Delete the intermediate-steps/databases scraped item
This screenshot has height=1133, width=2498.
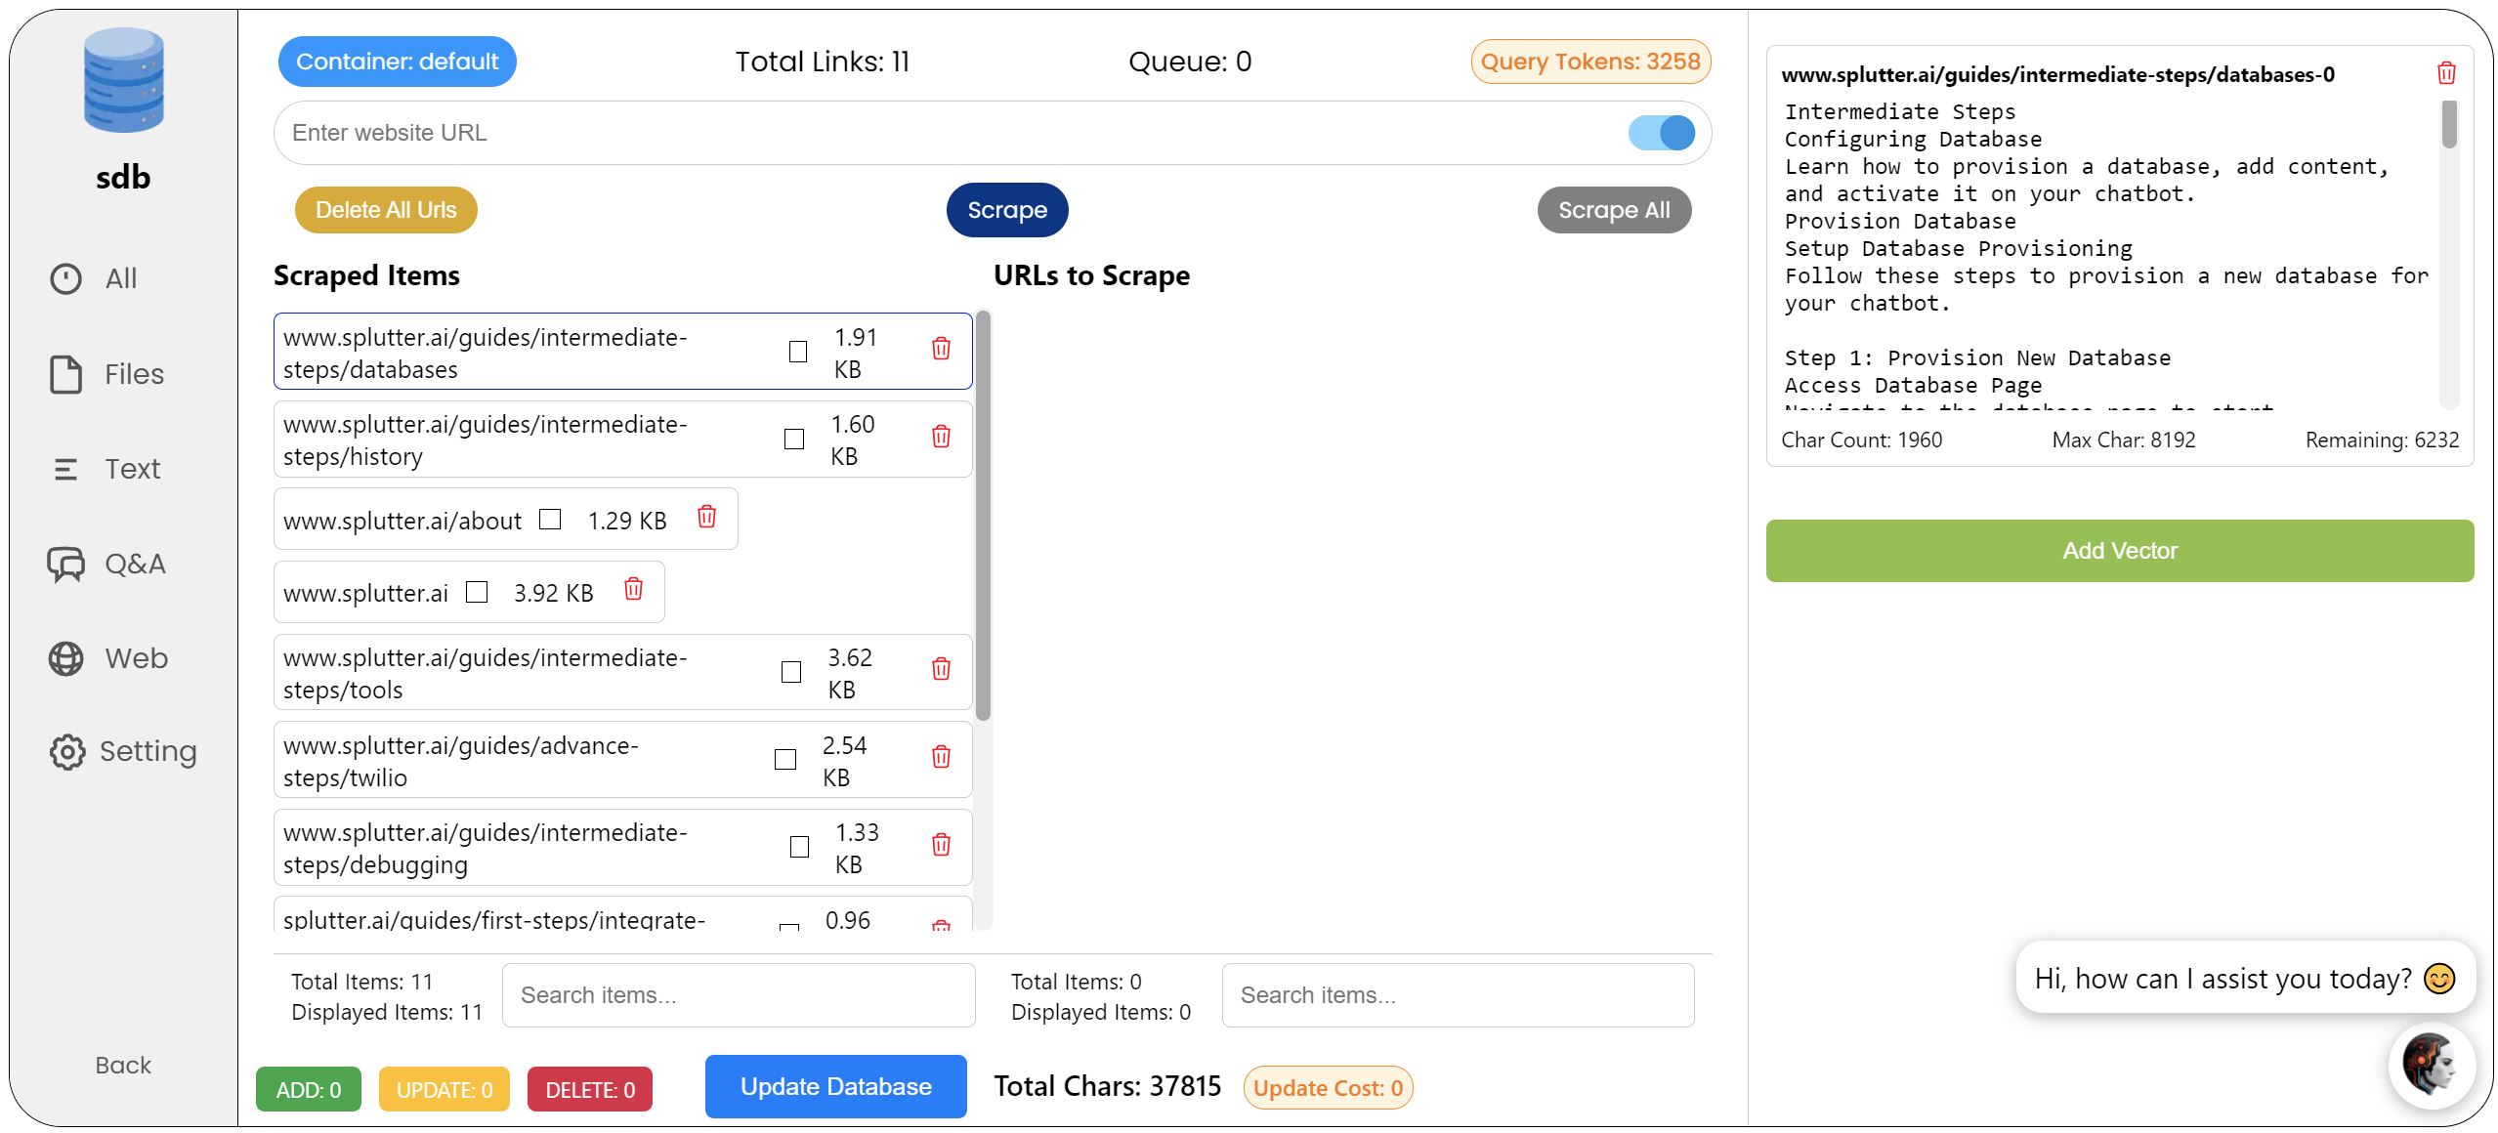point(941,349)
